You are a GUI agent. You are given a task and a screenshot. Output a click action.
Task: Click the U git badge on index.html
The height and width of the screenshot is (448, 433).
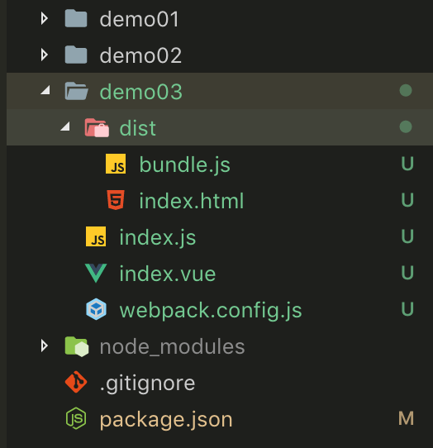407,200
